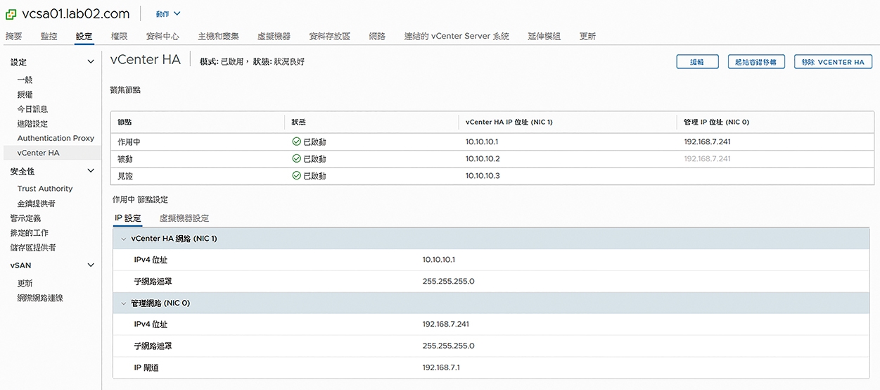Viewport: 880px width, 390px height.
Task: Click the 10.10.10.2 cell
Action: [483, 158]
